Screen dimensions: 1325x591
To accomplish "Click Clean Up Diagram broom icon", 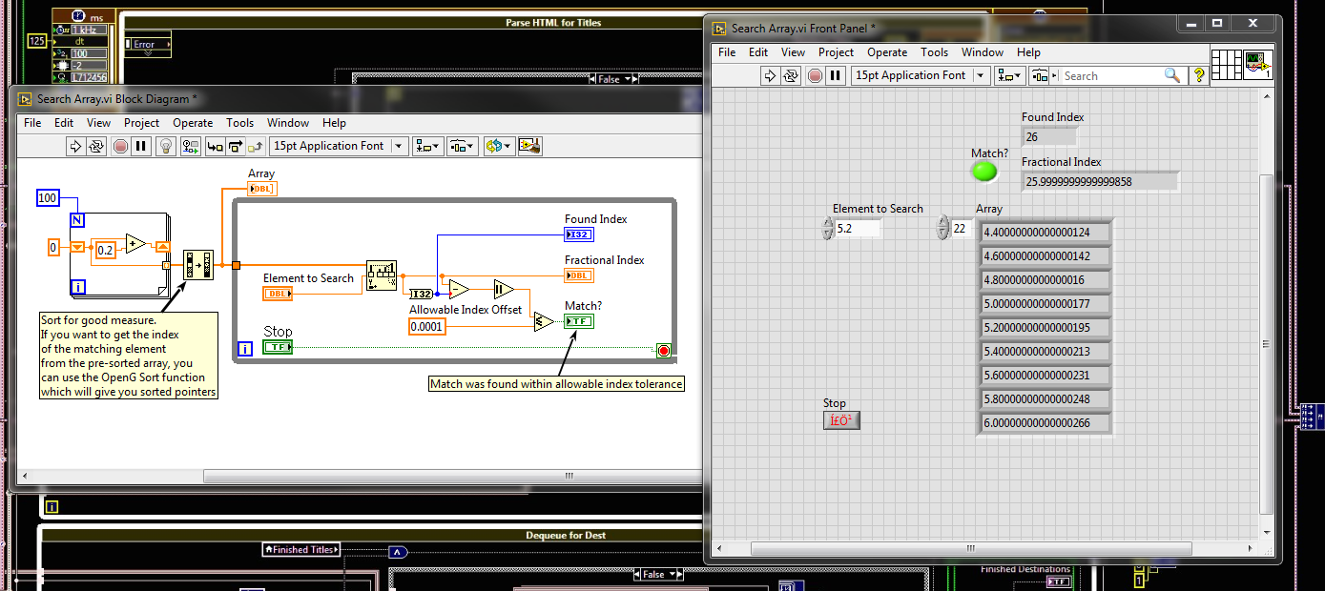I will click(x=530, y=146).
